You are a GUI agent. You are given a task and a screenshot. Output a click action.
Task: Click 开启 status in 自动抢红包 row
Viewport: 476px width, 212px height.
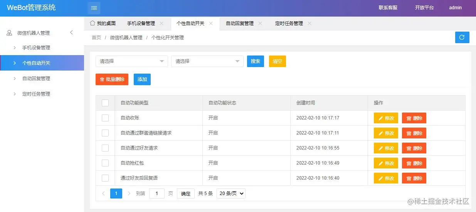213,163
